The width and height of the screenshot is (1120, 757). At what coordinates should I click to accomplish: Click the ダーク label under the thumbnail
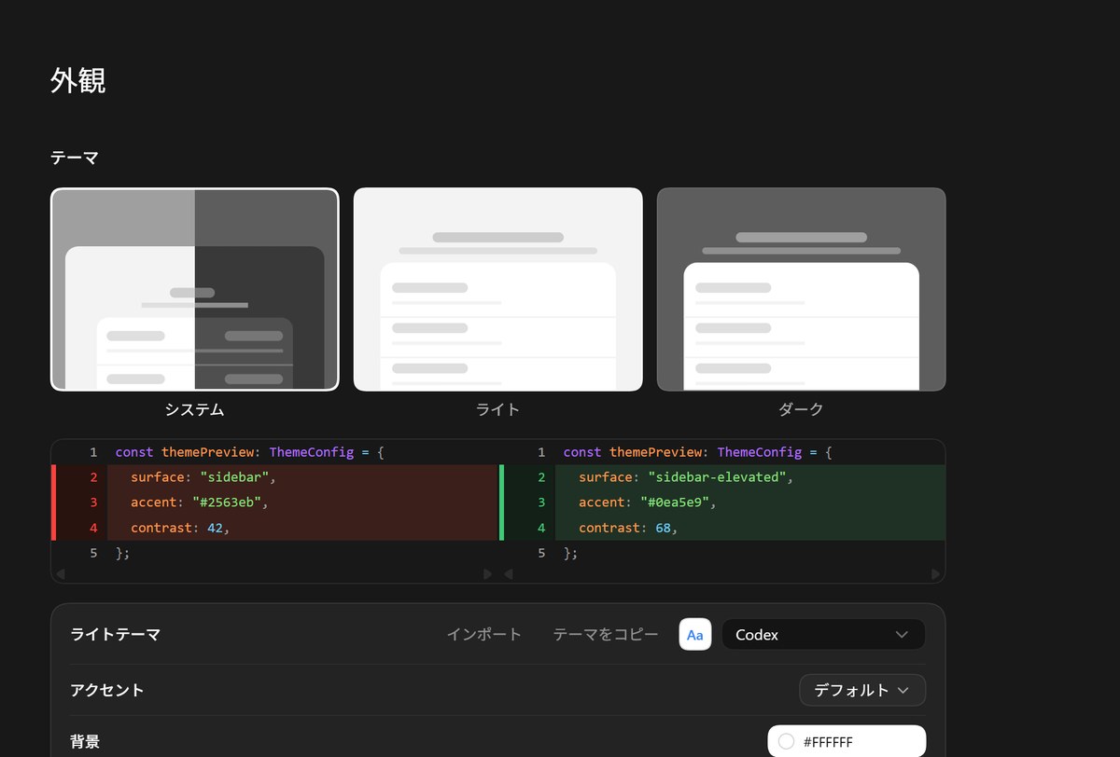(x=802, y=409)
